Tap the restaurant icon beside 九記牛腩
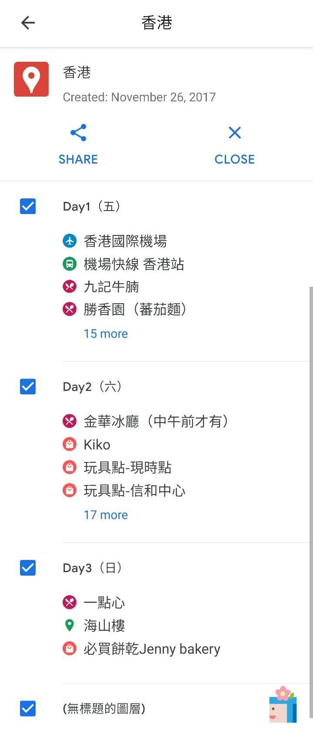The width and height of the screenshot is (313, 734). 70,286
